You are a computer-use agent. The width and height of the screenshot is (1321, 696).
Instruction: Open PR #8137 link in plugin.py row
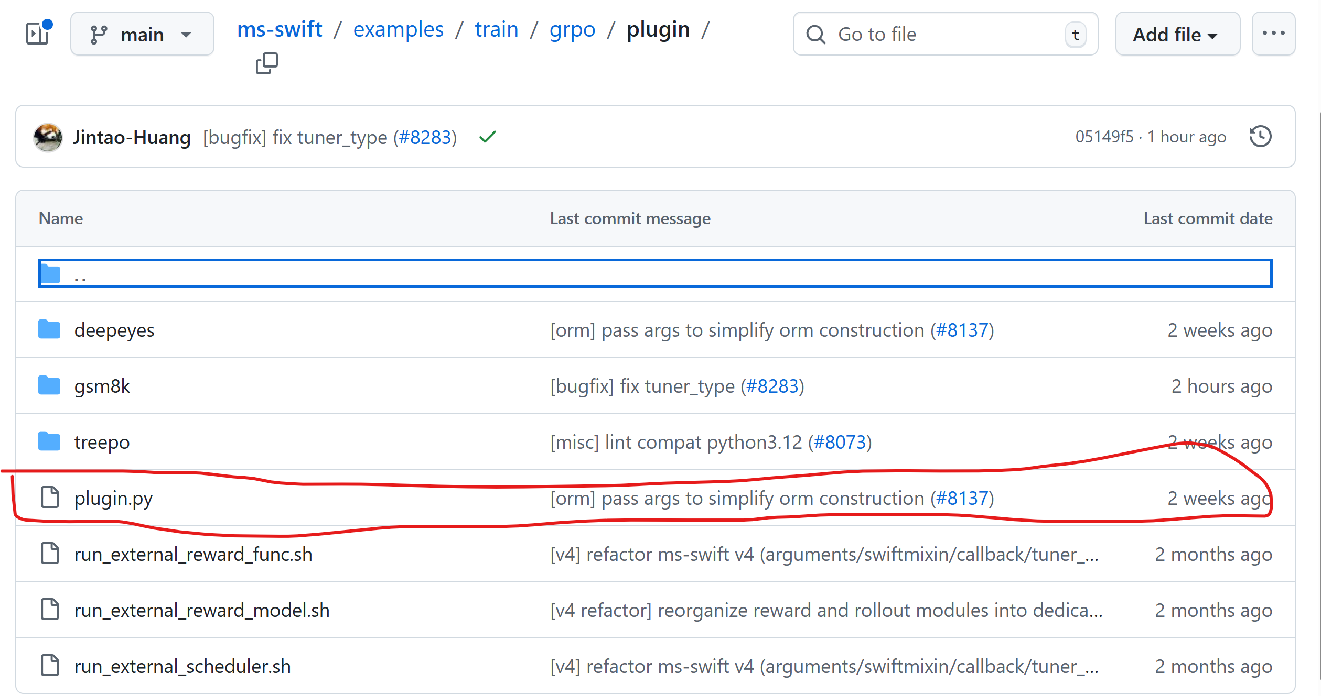tap(962, 498)
